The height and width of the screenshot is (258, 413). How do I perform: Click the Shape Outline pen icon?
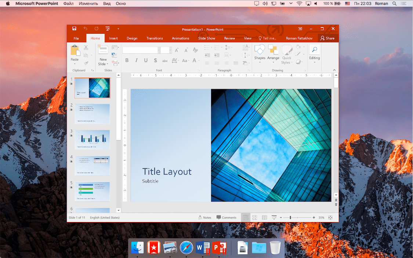click(x=298, y=54)
